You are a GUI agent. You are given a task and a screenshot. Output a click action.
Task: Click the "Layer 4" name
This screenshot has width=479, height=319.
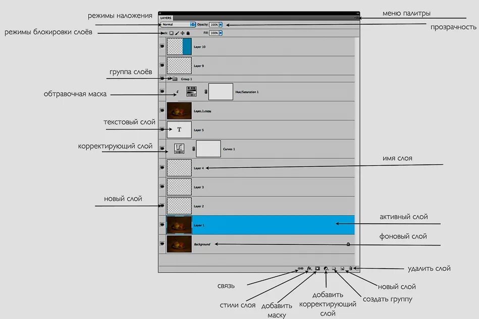(x=198, y=168)
